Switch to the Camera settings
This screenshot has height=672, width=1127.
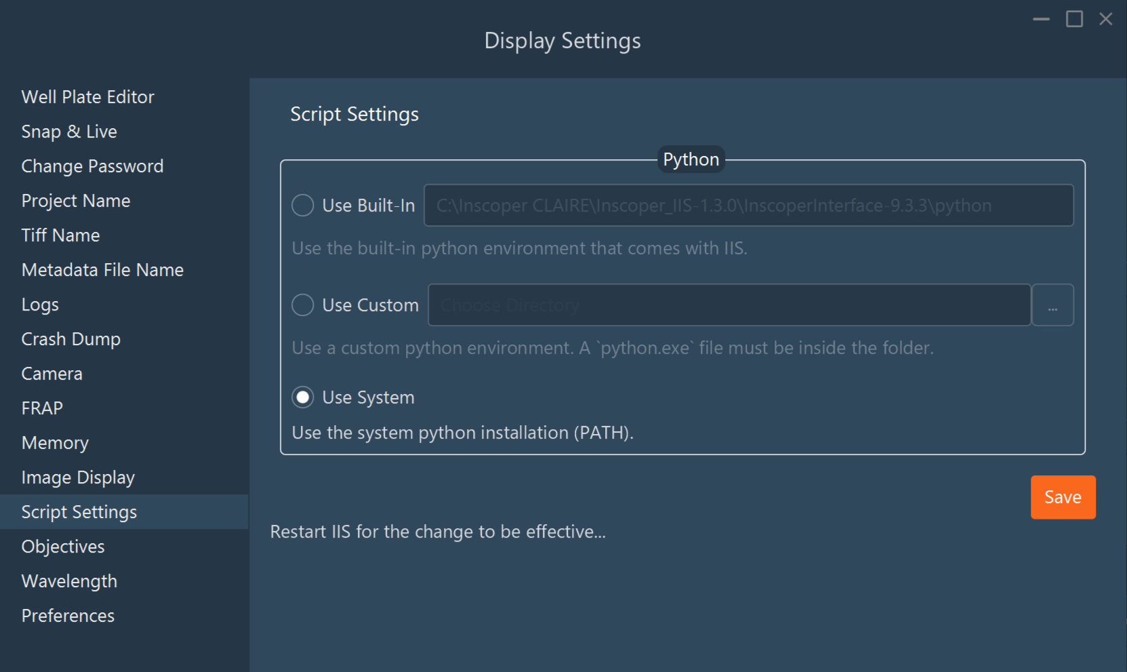click(52, 373)
